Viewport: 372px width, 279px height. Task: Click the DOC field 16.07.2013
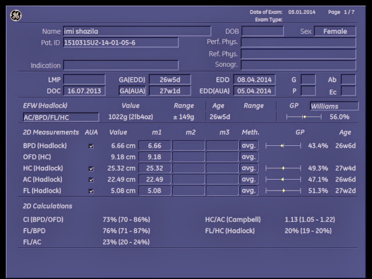pyautogui.click(x=84, y=91)
